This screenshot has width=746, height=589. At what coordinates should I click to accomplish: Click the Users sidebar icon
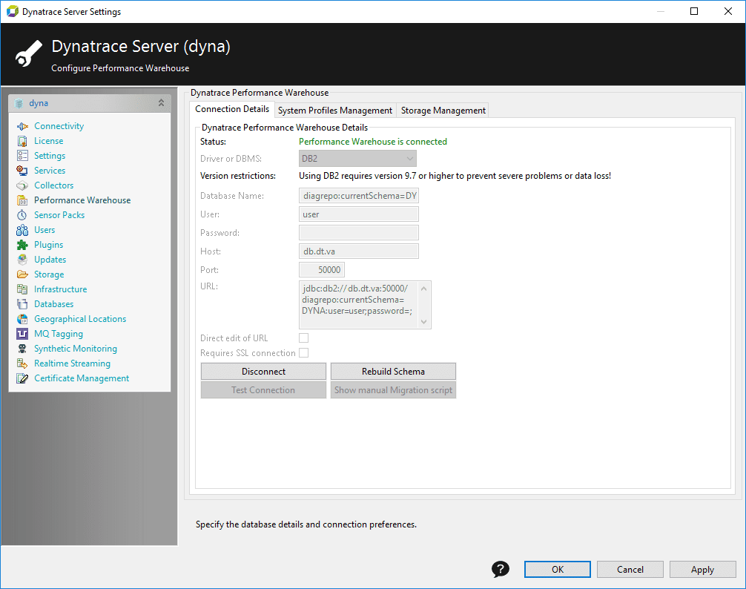(22, 230)
